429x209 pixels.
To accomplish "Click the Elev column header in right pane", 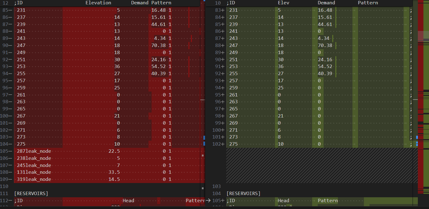I will point(283,3).
